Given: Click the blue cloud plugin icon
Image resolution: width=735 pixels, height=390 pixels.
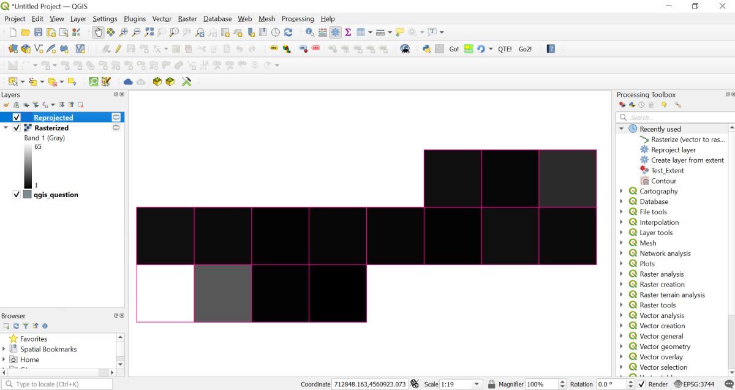Looking at the screenshot, I should coord(128,81).
